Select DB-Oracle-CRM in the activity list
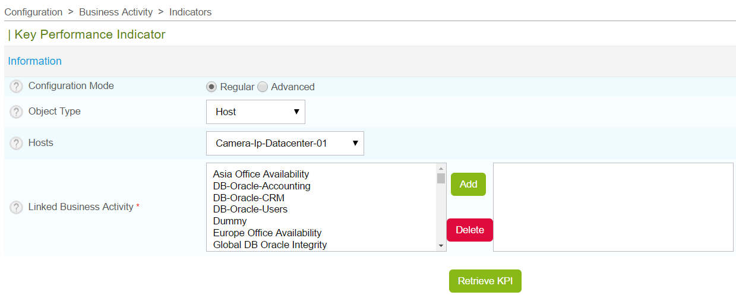The height and width of the screenshot is (295, 736). 248,198
